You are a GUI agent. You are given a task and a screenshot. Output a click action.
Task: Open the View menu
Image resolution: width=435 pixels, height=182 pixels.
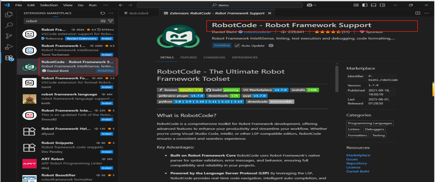[x=68, y=5]
